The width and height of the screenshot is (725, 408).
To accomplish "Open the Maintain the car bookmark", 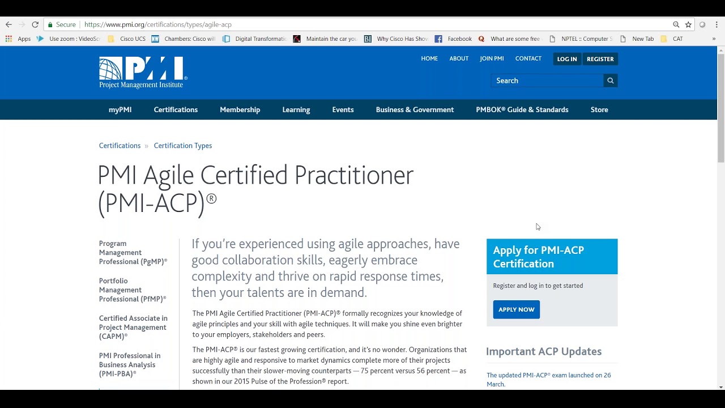I will 325,39.
